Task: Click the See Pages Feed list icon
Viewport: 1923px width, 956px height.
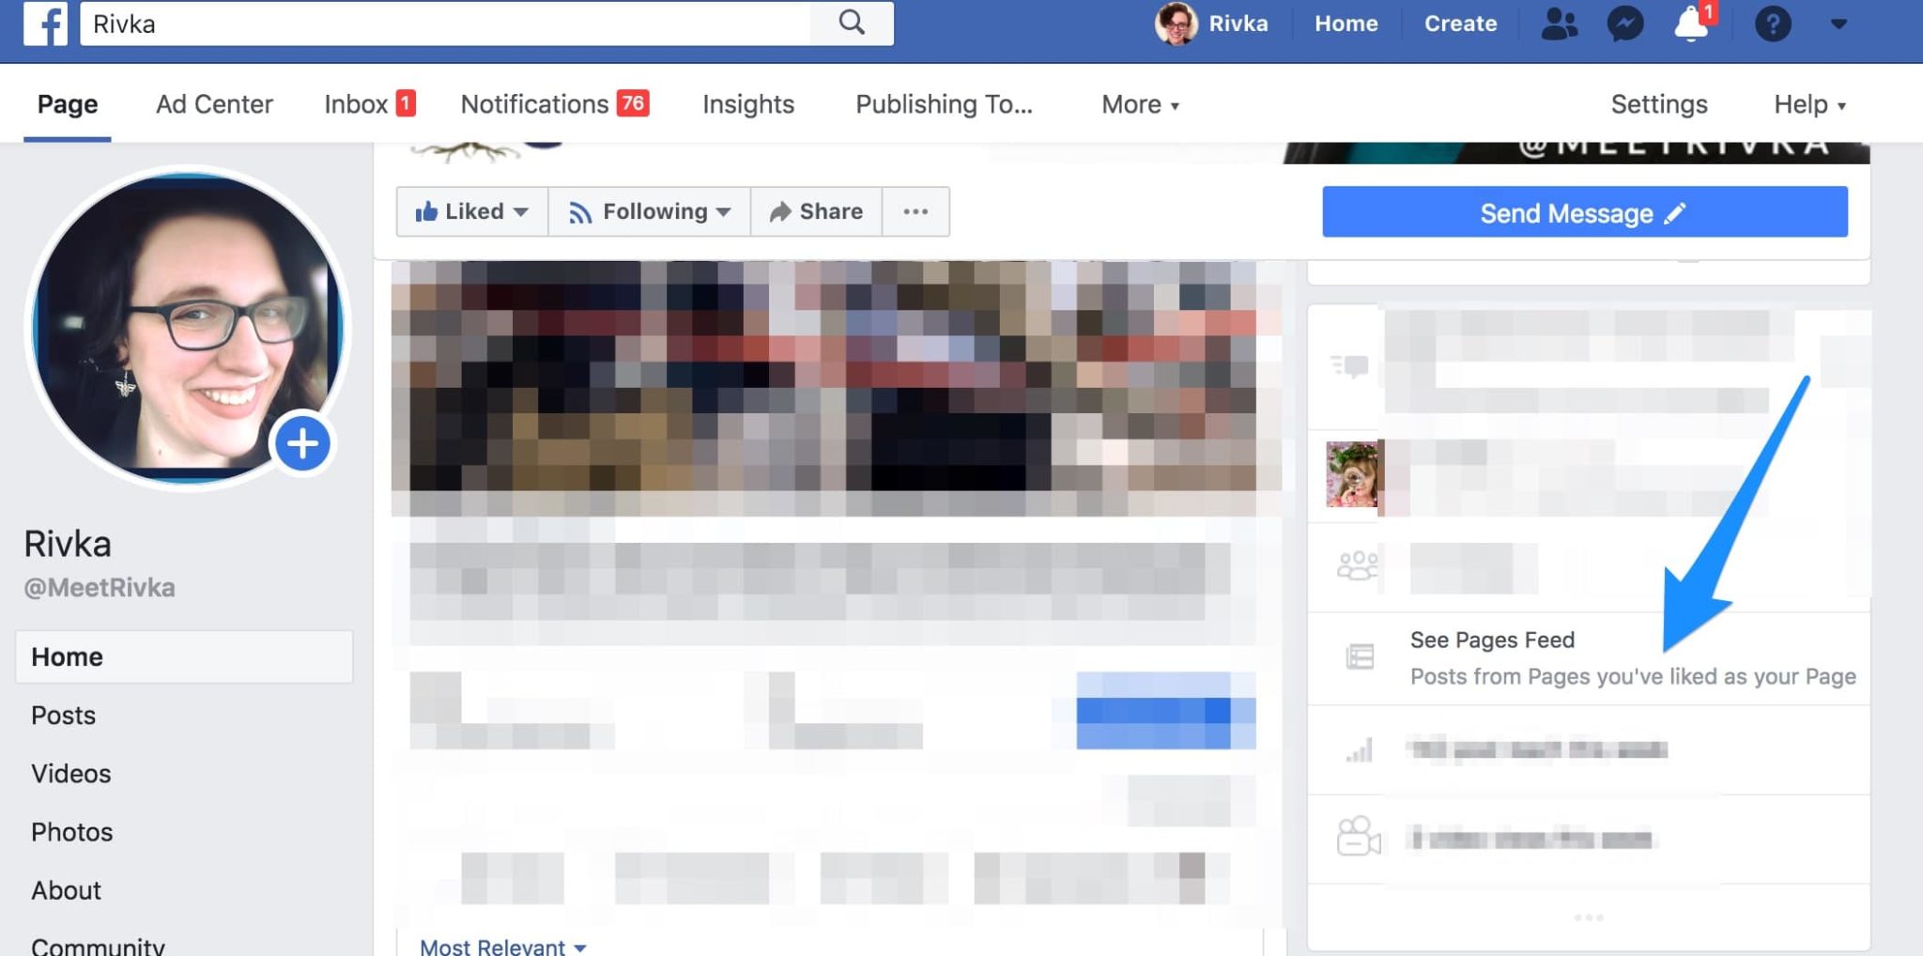Action: click(1359, 656)
